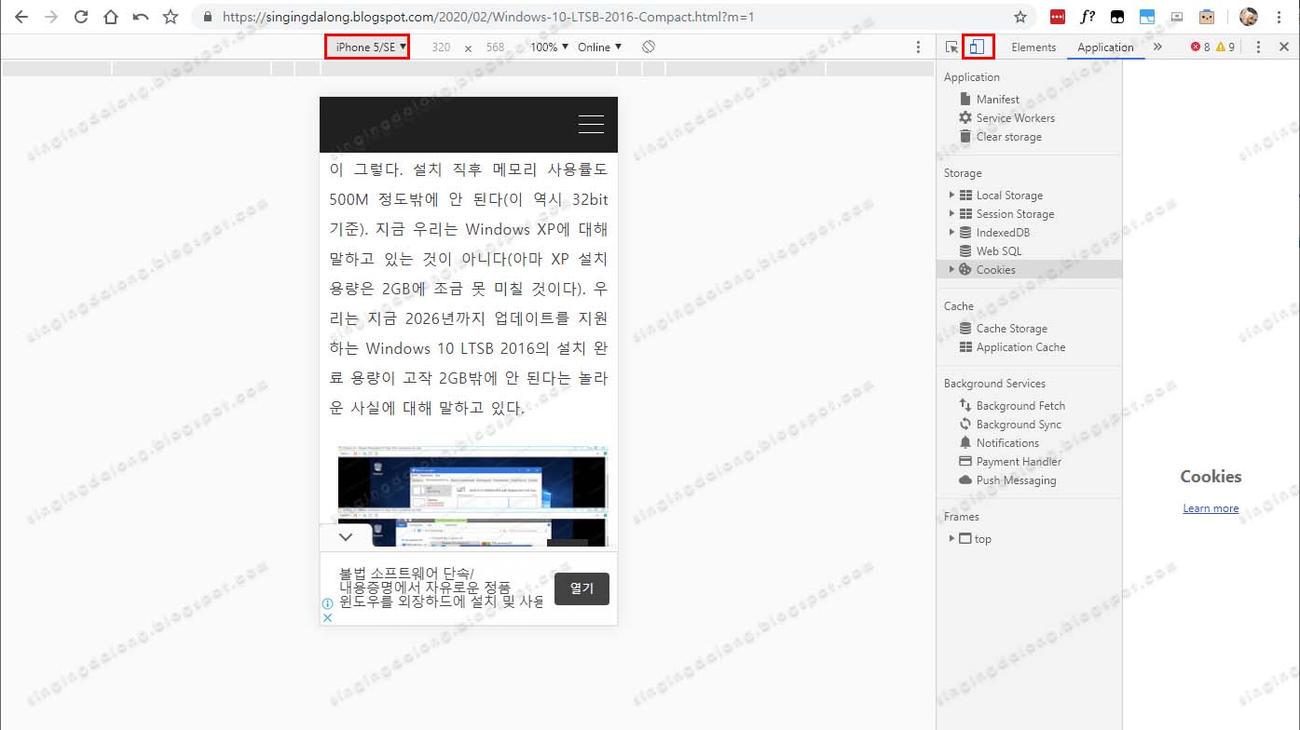Image resolution: width=1300 pixels, height=730 pixels.
Task: Reload the page with the refresh icon
Action: [81, 17]
